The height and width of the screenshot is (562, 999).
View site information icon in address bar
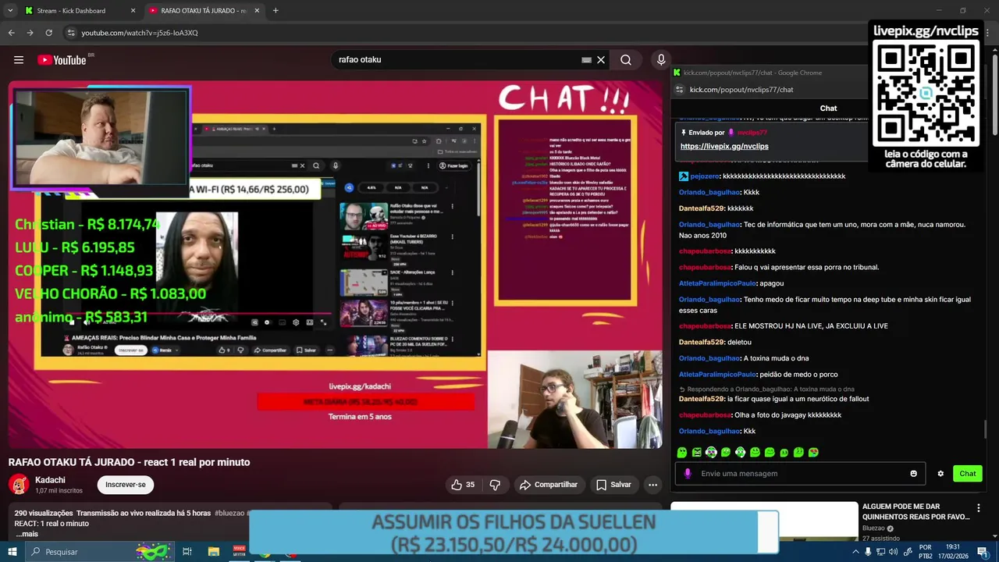click(x=71, y=33)
